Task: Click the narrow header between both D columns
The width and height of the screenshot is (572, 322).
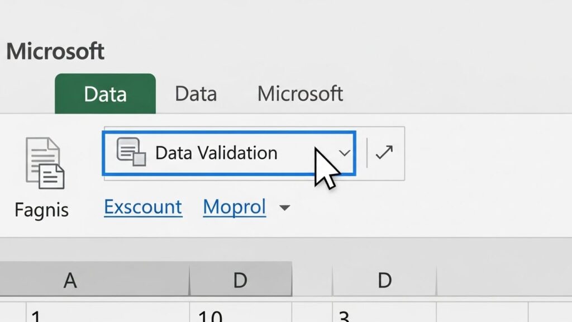Action: click(312, 280)
